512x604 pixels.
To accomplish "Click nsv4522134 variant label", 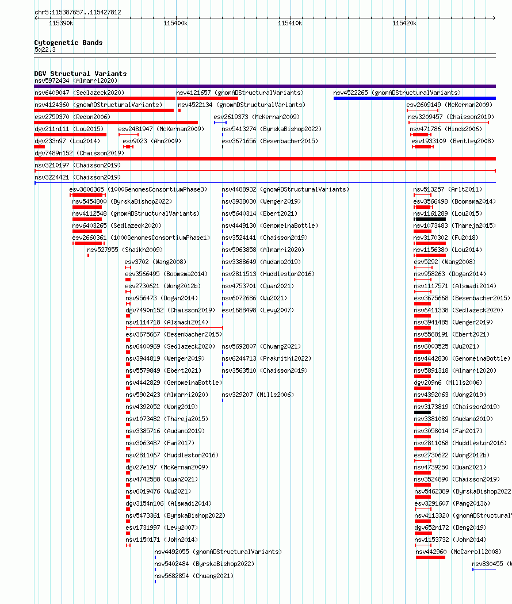I will click(242, 105).
